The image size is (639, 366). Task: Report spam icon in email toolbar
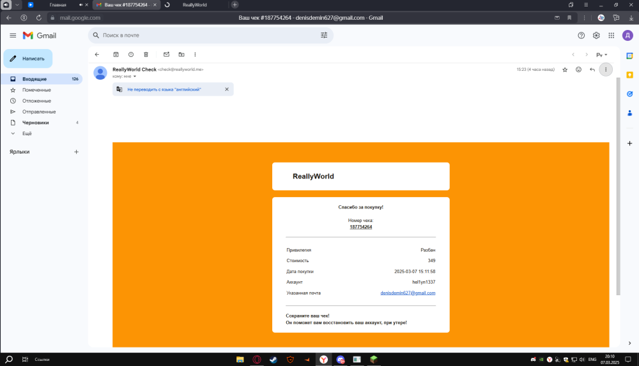131,54
